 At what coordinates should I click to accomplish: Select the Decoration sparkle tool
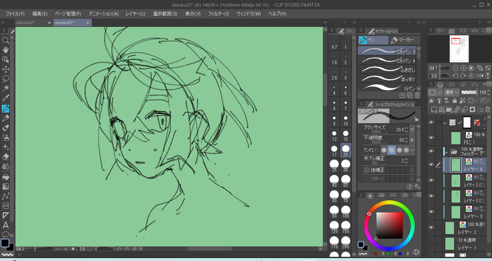[6, 147]
